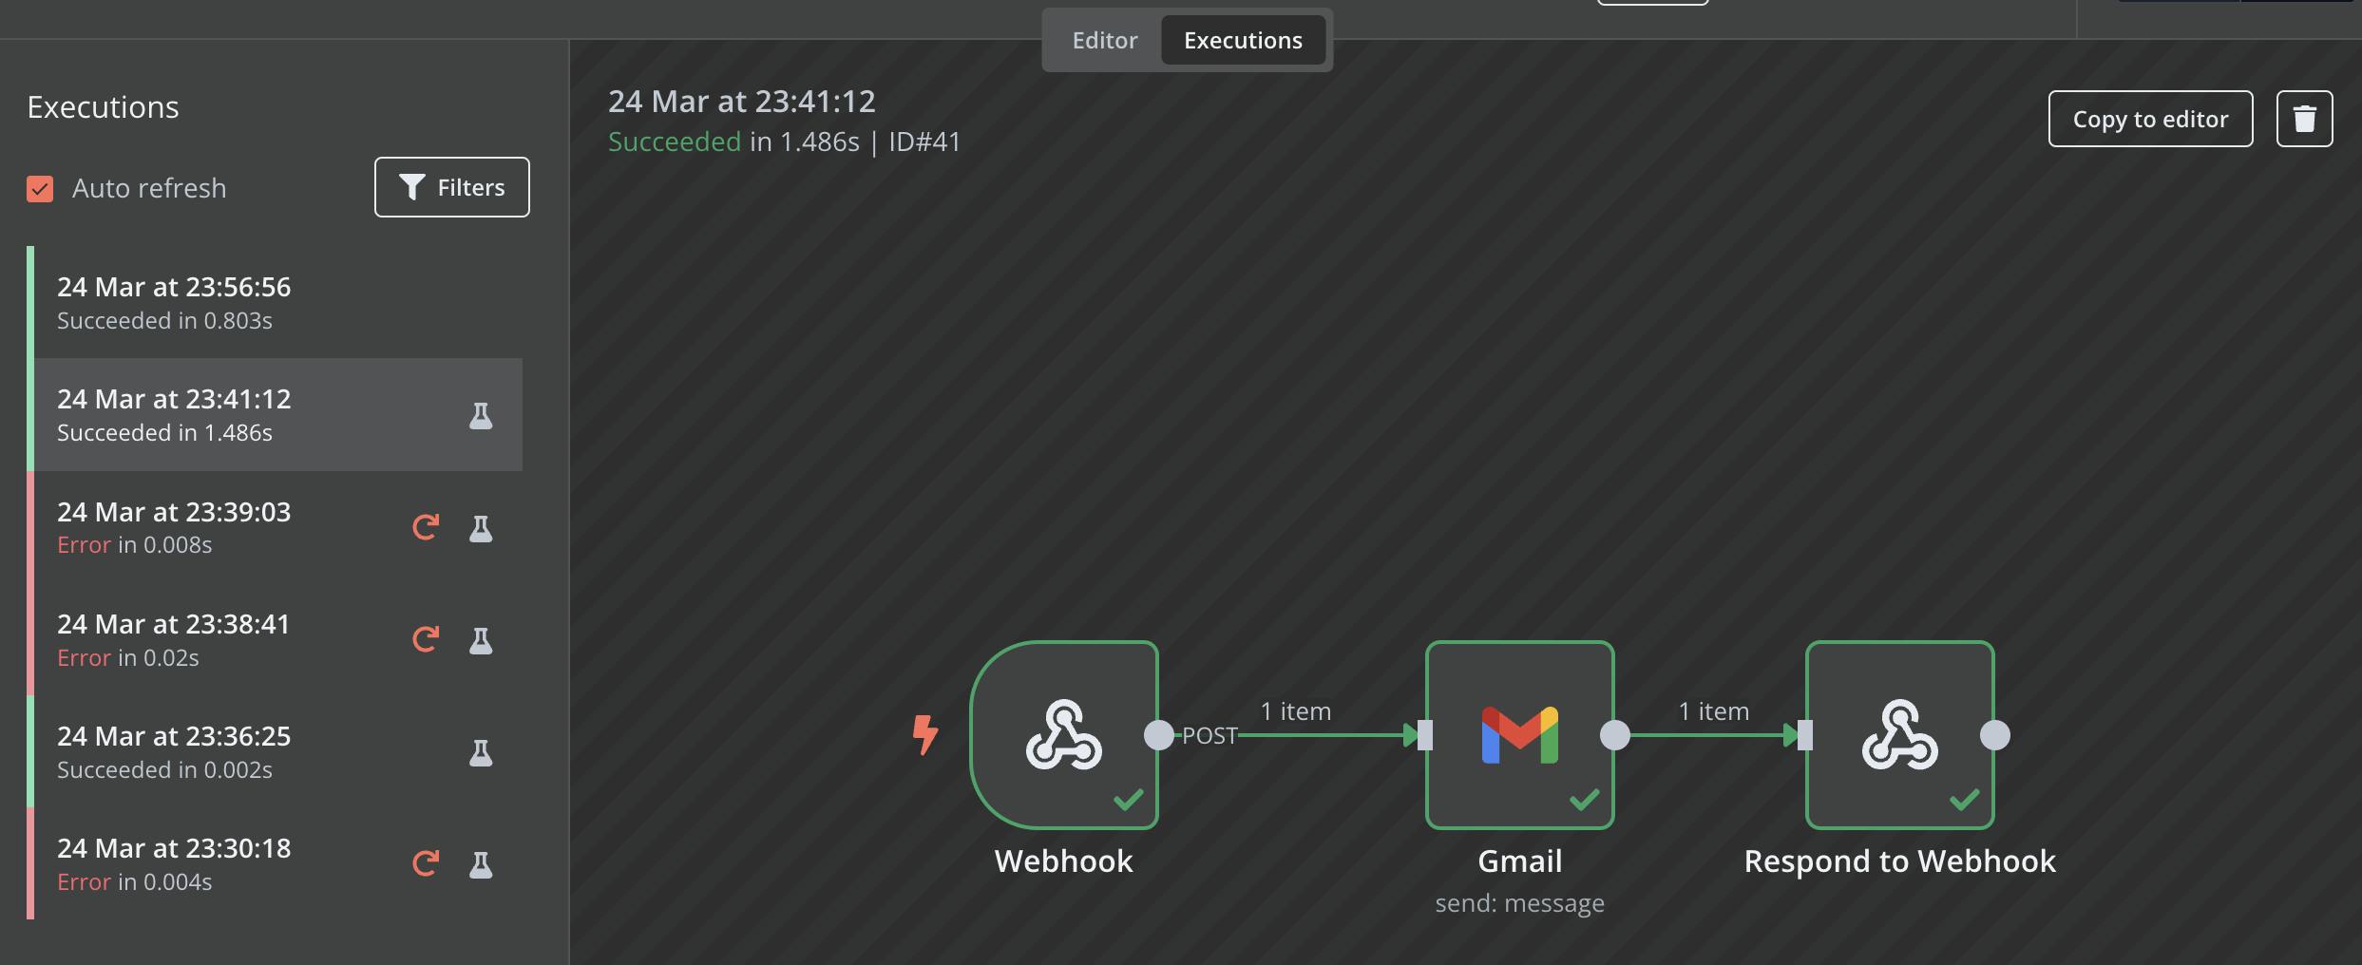Click the Respond to Webhook label

tap(1899, 861)
